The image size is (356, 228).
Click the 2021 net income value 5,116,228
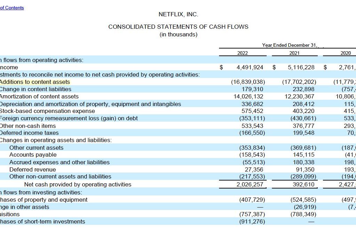(301, 68)
